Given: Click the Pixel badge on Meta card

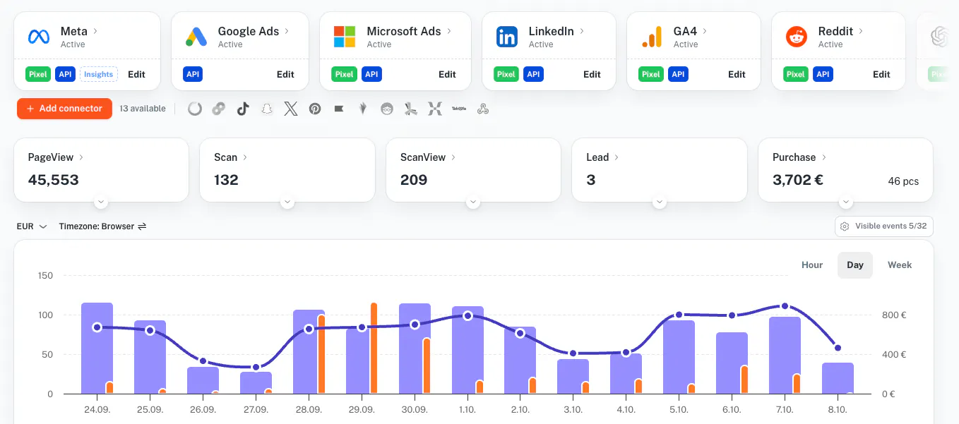Looking at the screenshot, I should [38, 74].
